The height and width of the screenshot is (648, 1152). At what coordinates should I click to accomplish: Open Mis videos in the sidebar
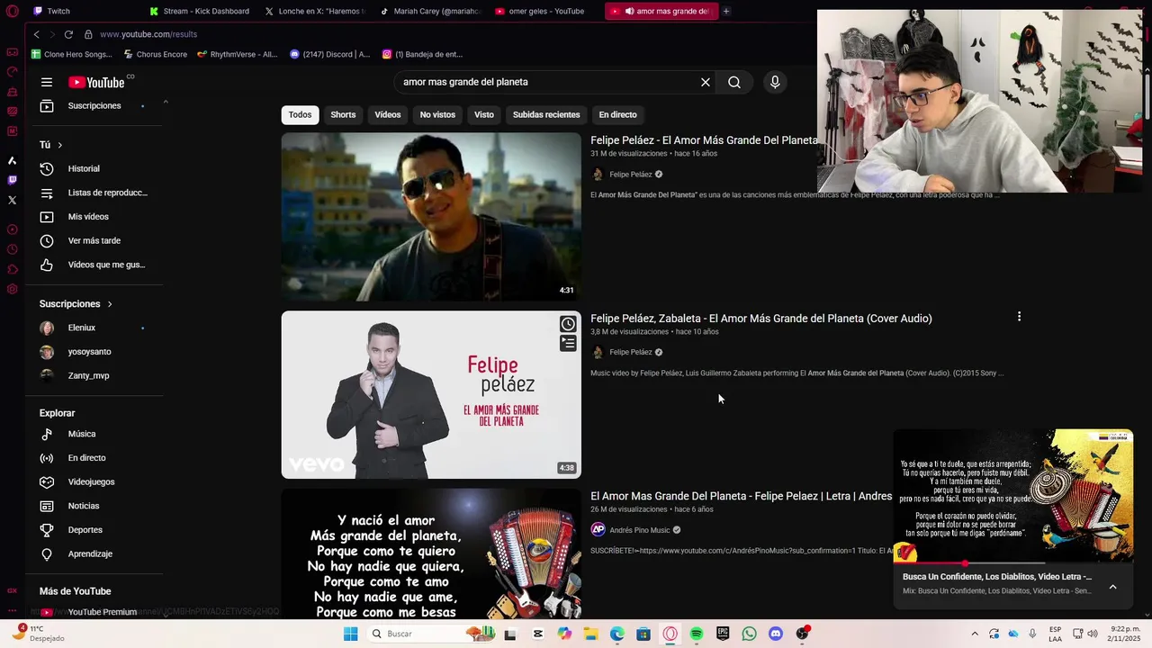(94, 217)
